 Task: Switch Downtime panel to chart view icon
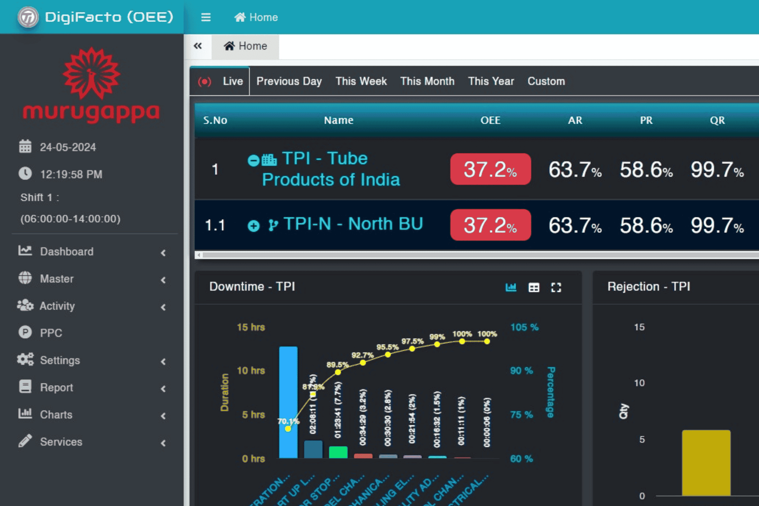click(511, 287)
